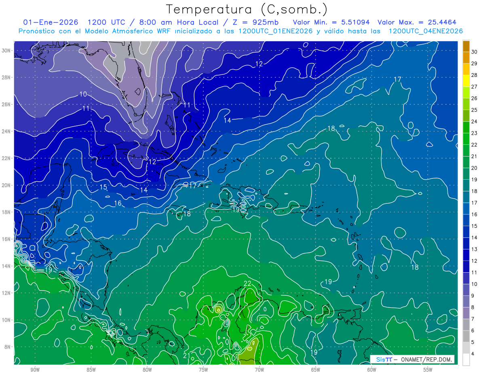The height and width of the screenshot is (375, 485).
Task: Click 'Pronóstico con el Modelo Atmosferico WRF'
Action: point(95,31)
